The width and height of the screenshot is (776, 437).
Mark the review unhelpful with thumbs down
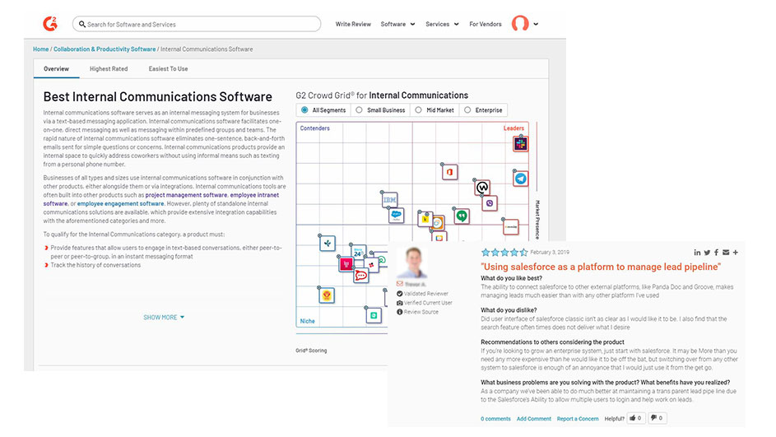[657, 418]
